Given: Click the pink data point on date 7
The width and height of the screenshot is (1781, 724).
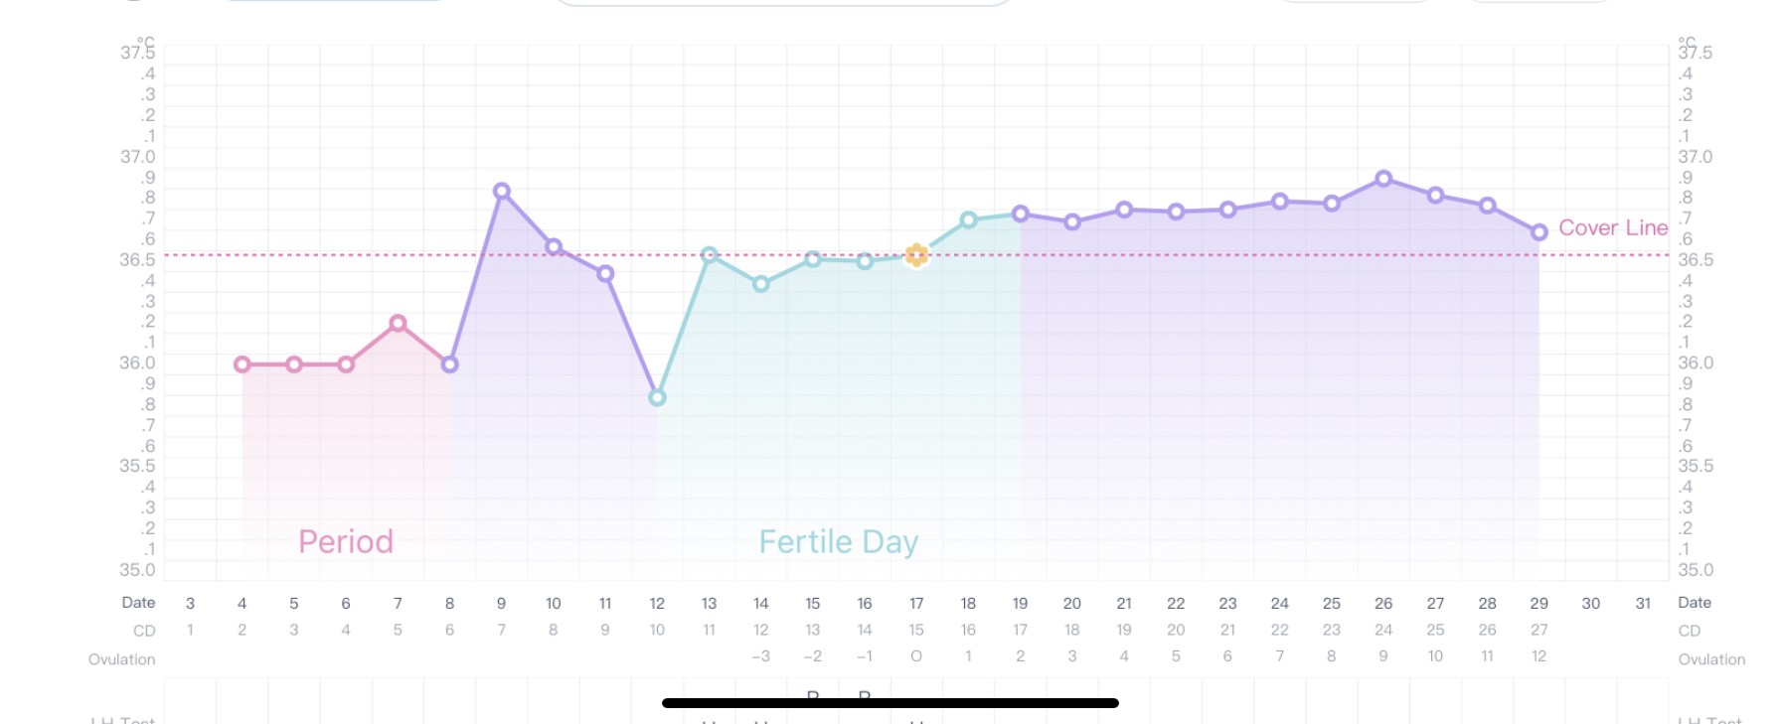Looking at the screenshot, I should click(x=398, y=323).
